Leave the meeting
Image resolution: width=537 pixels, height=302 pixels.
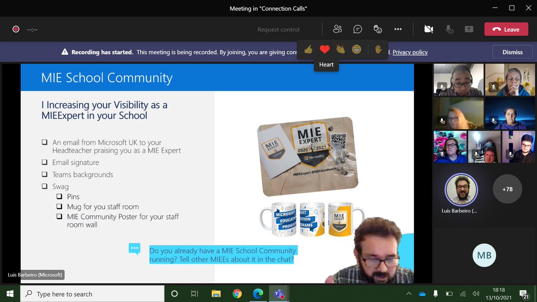click(506, 30)
